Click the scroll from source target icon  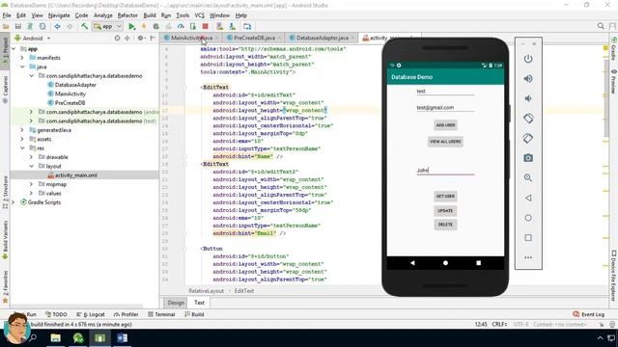[117, 39]
